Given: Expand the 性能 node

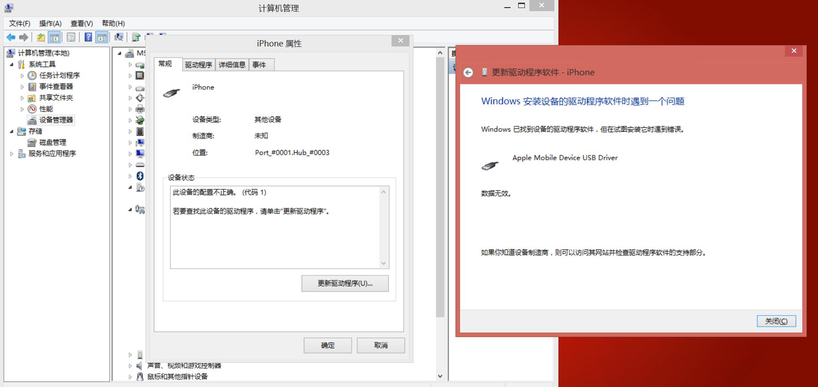Looking at the screenshot, I should pos(22,109).
